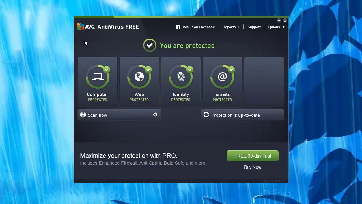Click the scan options gear icon

(155, 115)
